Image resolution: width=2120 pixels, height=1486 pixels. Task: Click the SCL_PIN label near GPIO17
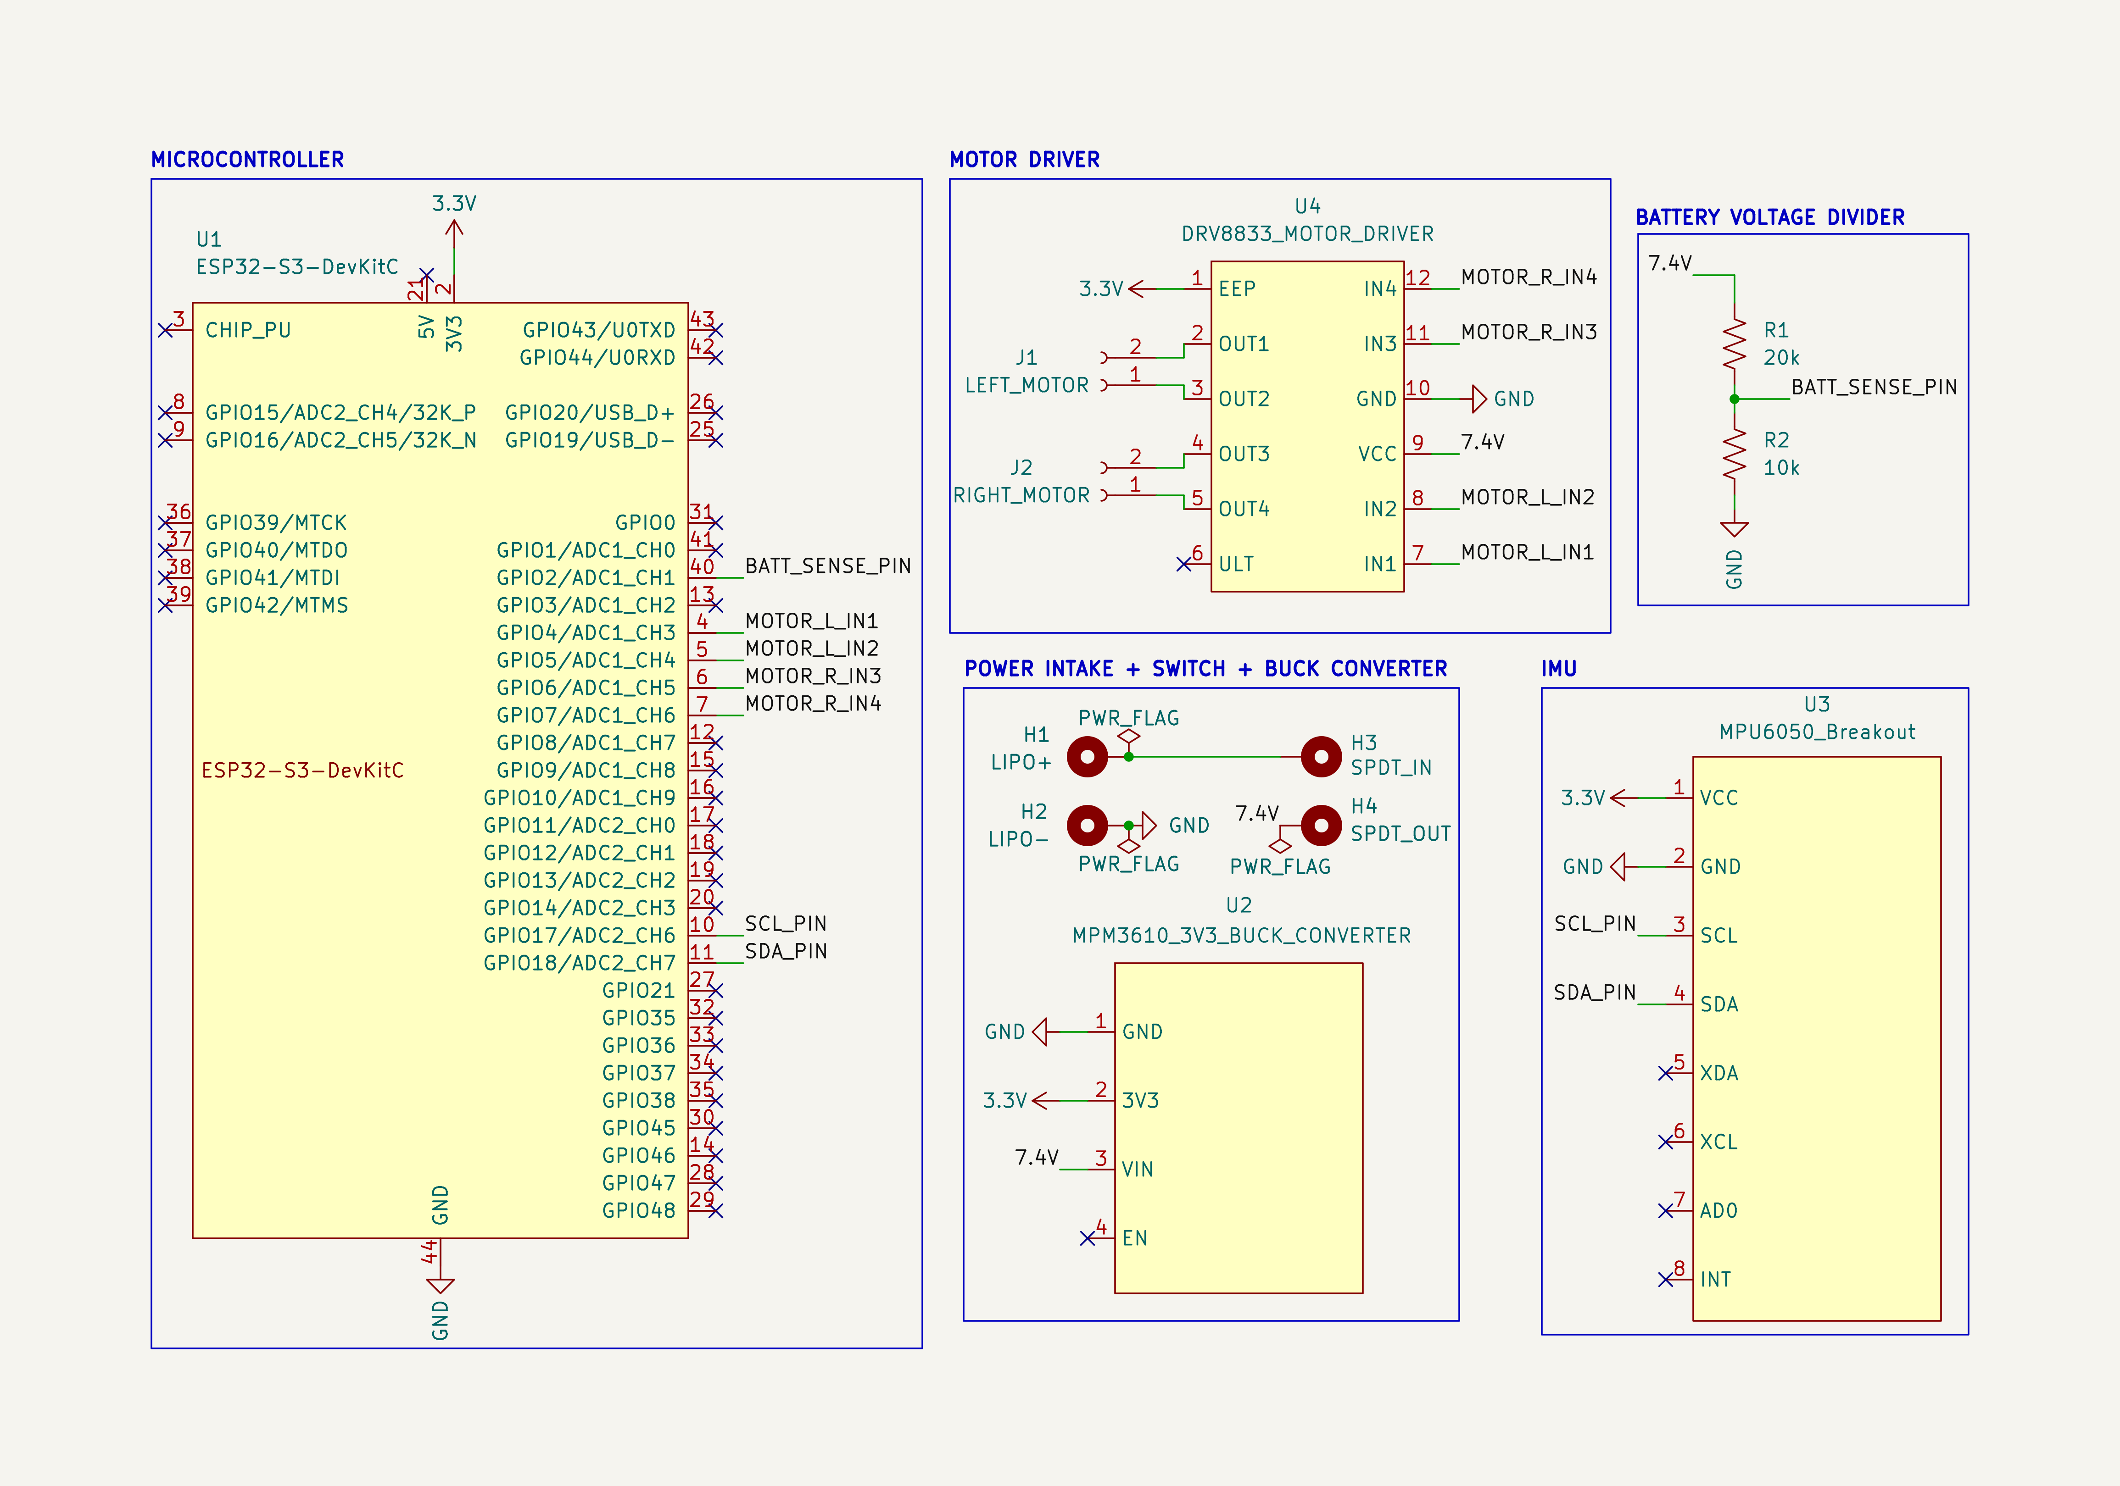(786, 924)
